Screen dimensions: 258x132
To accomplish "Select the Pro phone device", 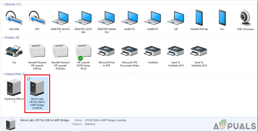I will (222, 21).
